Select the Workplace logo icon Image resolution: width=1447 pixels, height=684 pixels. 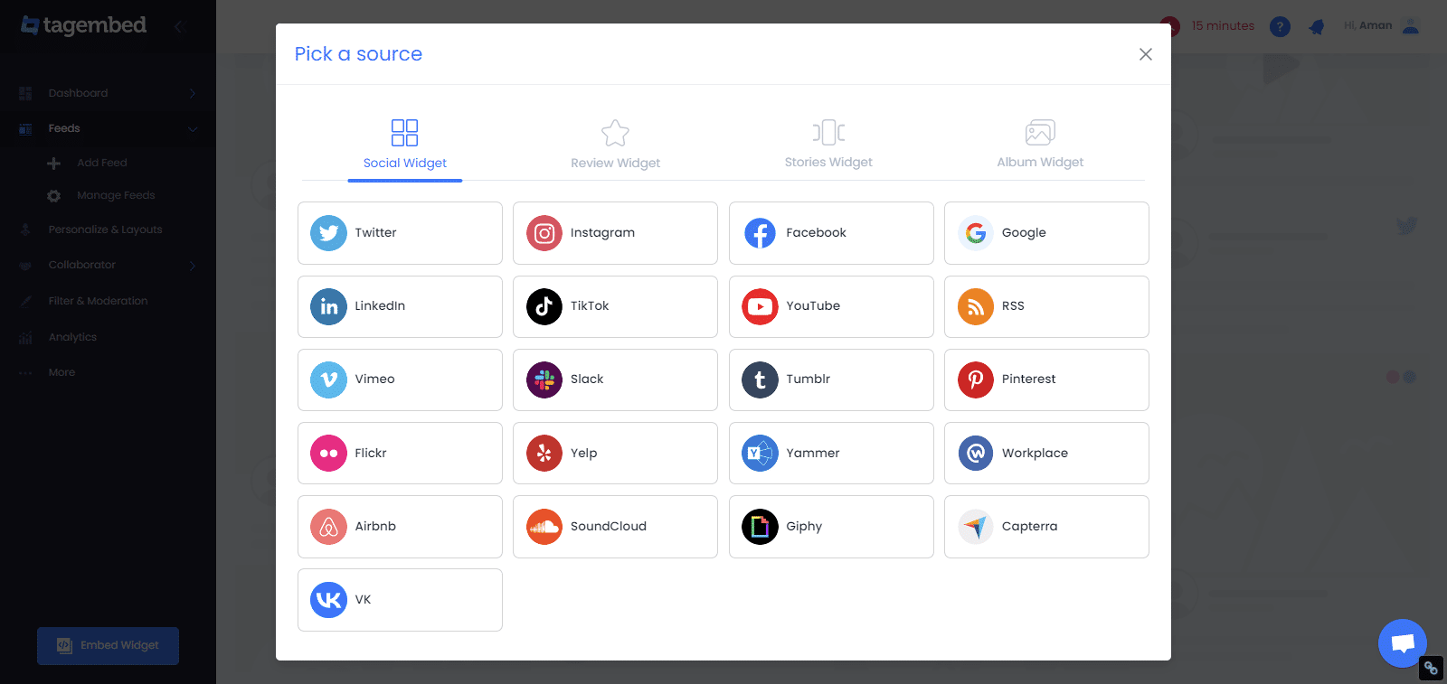coord(976,454)
